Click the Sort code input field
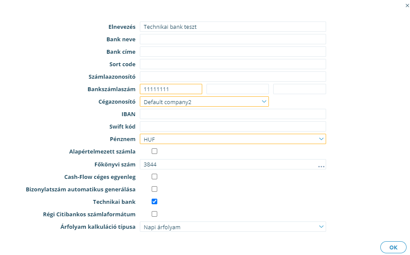The width and height of the screenshot is (410, 255). pos(233,64)
